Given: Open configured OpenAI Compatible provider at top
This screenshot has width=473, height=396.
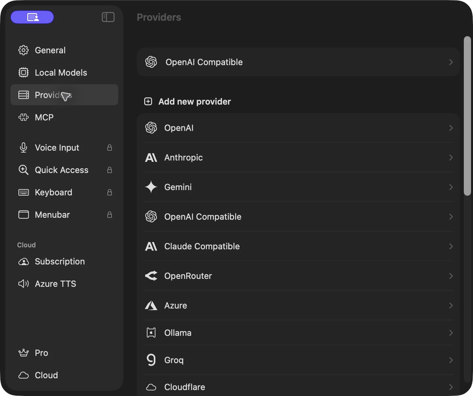Looking at the screenshot, I should [x=298, y=62].
